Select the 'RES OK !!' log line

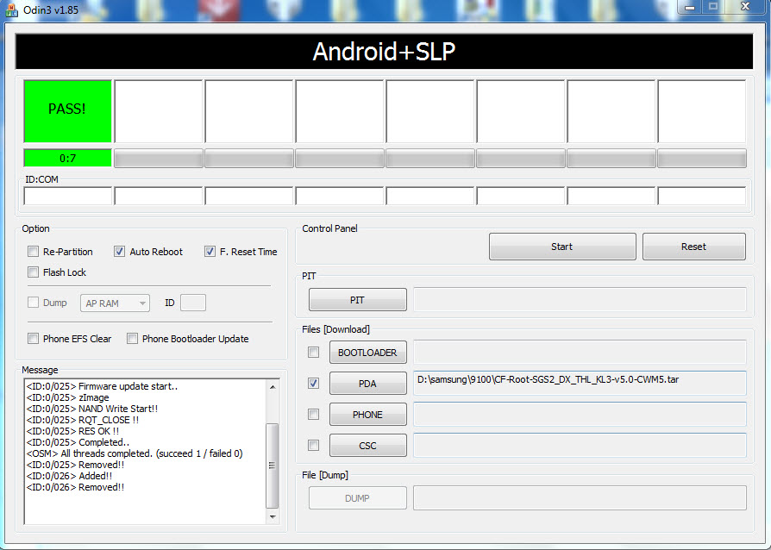click(72, 431)
